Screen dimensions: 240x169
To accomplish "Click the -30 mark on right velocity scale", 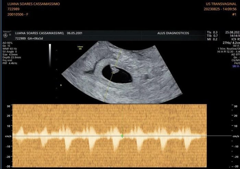I will (x=235, y=166).
